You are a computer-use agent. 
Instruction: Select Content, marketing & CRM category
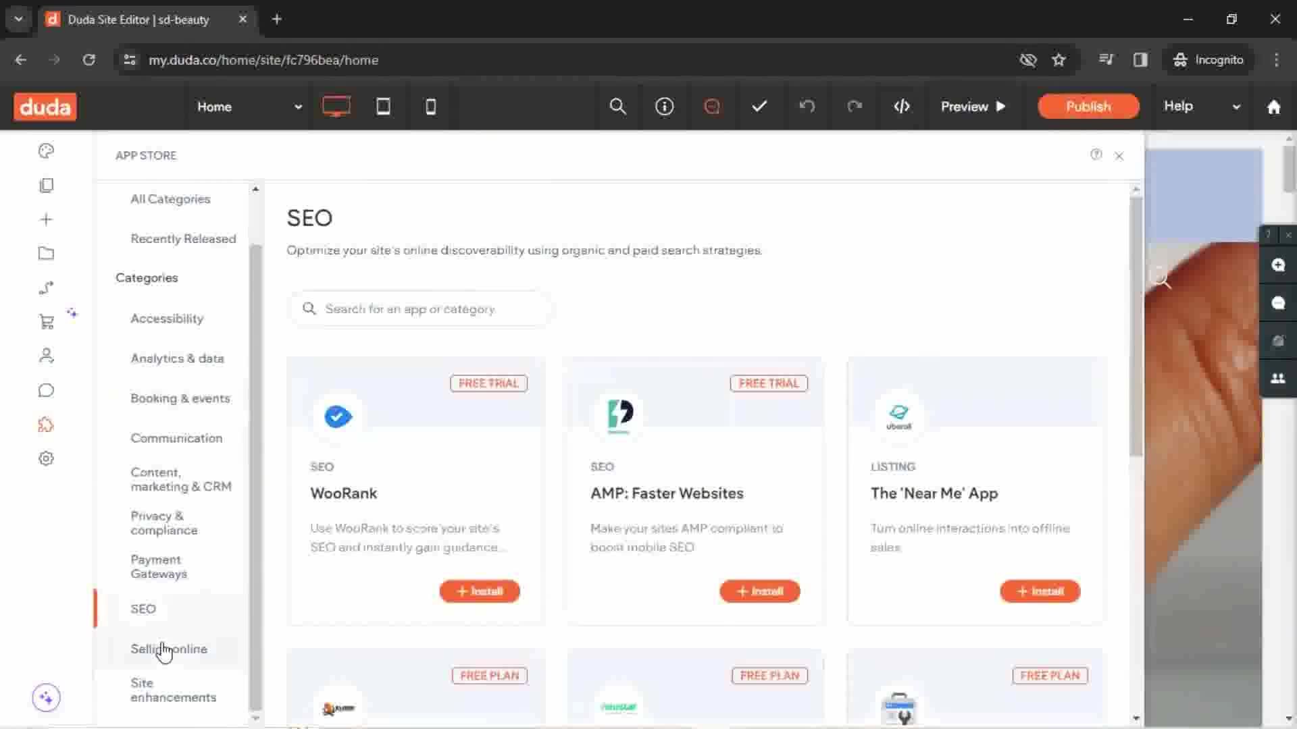point(180,479)
